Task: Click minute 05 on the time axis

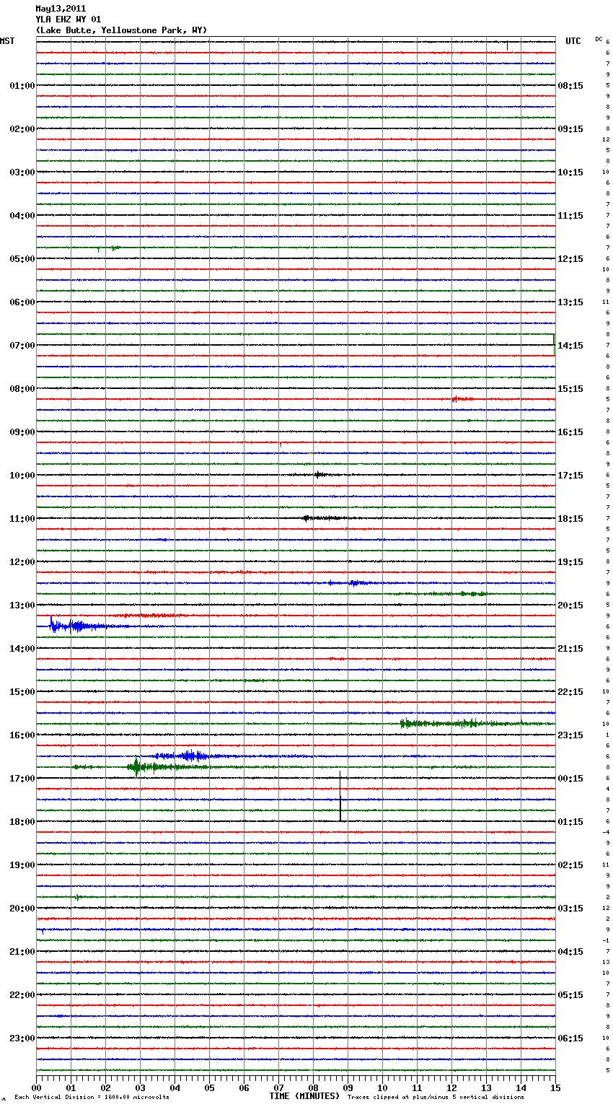Action: point(209,1088)
